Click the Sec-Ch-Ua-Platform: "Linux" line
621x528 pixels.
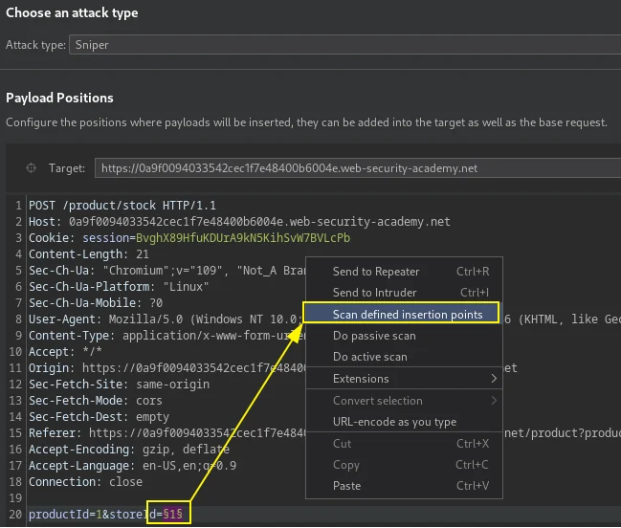[119, 287]
